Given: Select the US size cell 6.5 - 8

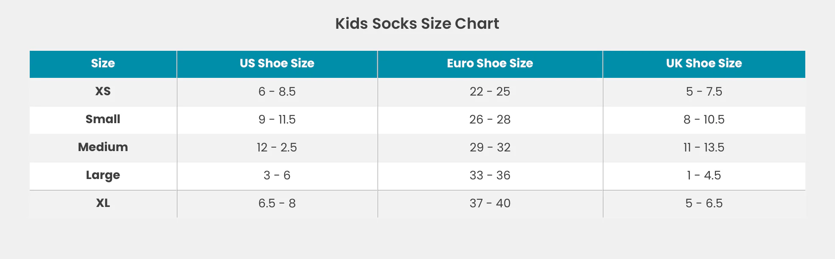Looking at the screenshot, I should [277, 203].
